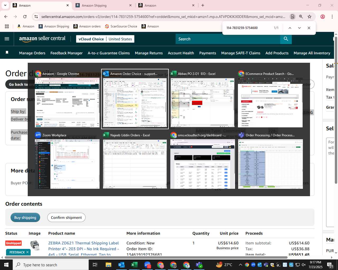Open Amazon orders bookmark
Image resolution: width=338 pixels, height=270 pixels.
tap(87, 26)
